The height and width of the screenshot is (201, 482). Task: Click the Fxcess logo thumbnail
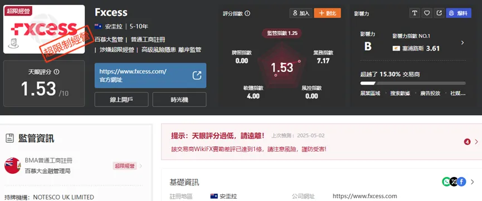tap(44, 29)
